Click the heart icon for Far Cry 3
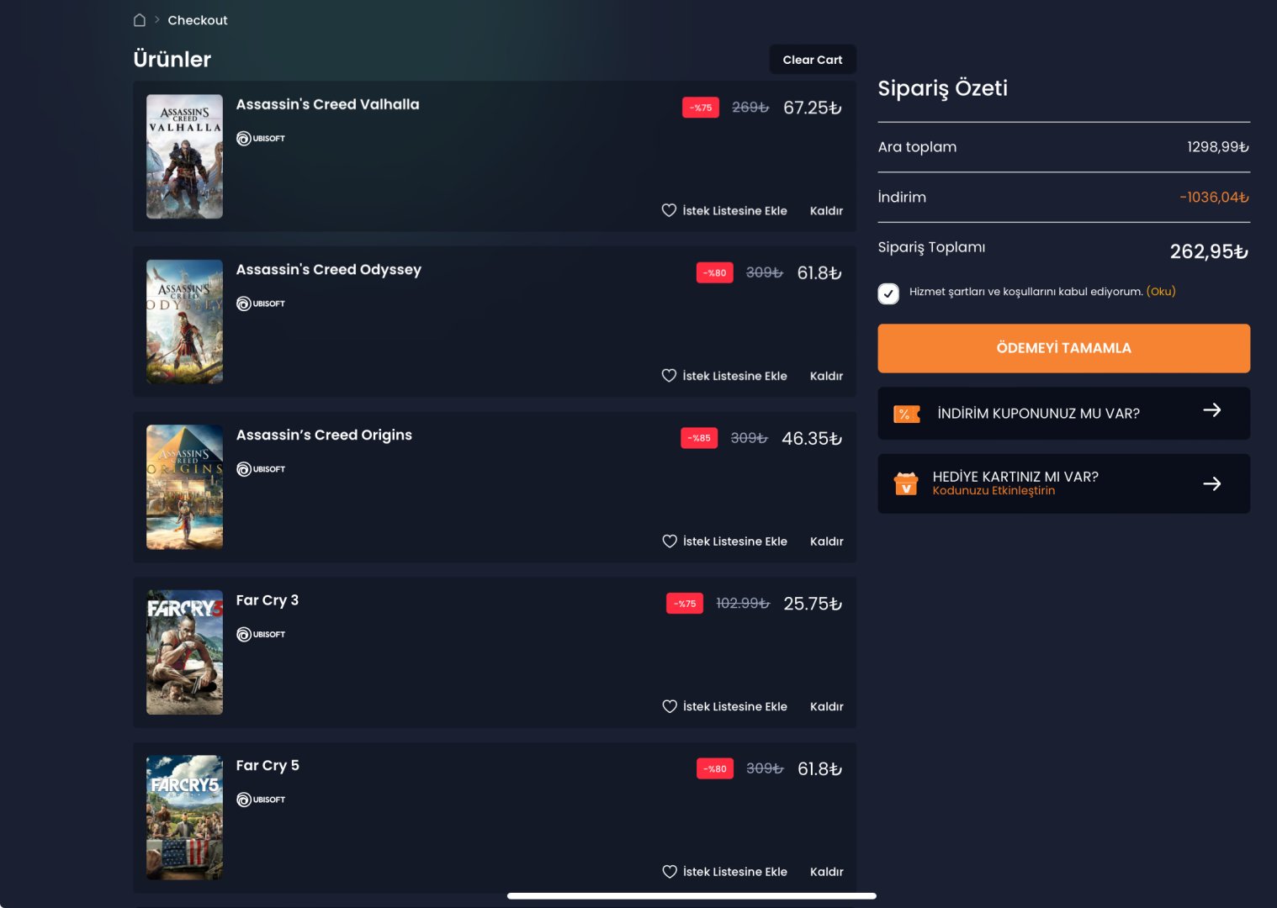Image resolution: width=1277 pixels, height=908 pixels. (670, 706)
